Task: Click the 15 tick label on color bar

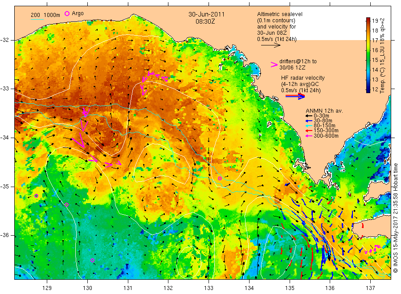Action: coord(375,60)
